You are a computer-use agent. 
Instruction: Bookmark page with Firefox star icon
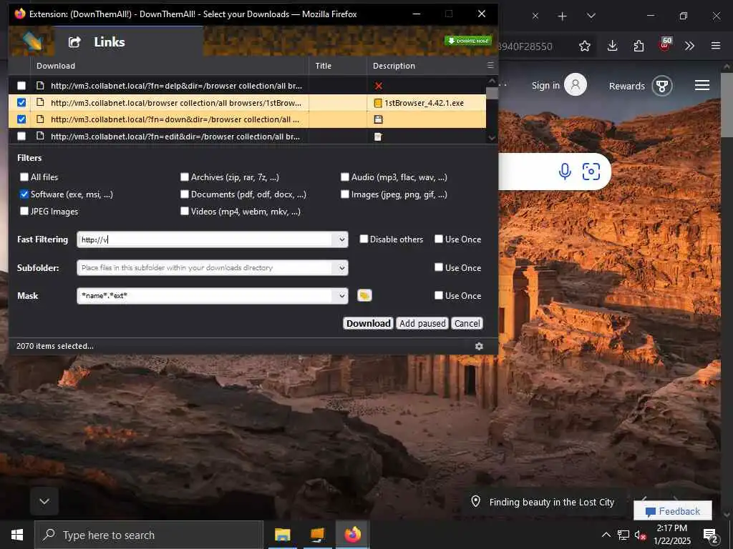pyautogui.click(x=584, y=46)
